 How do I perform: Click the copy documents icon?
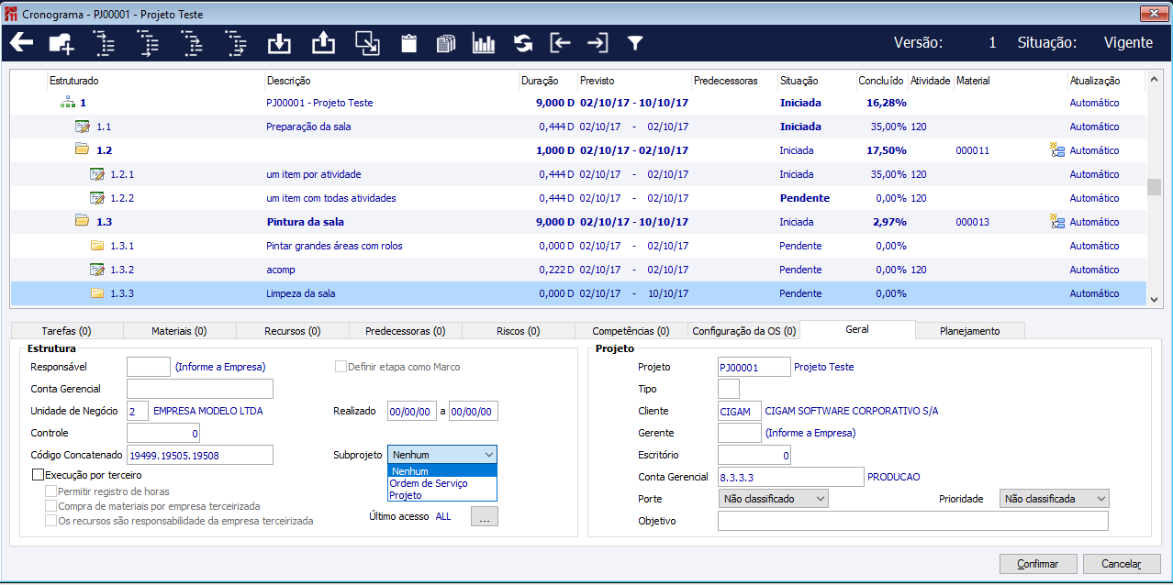(x=446, y=43)
